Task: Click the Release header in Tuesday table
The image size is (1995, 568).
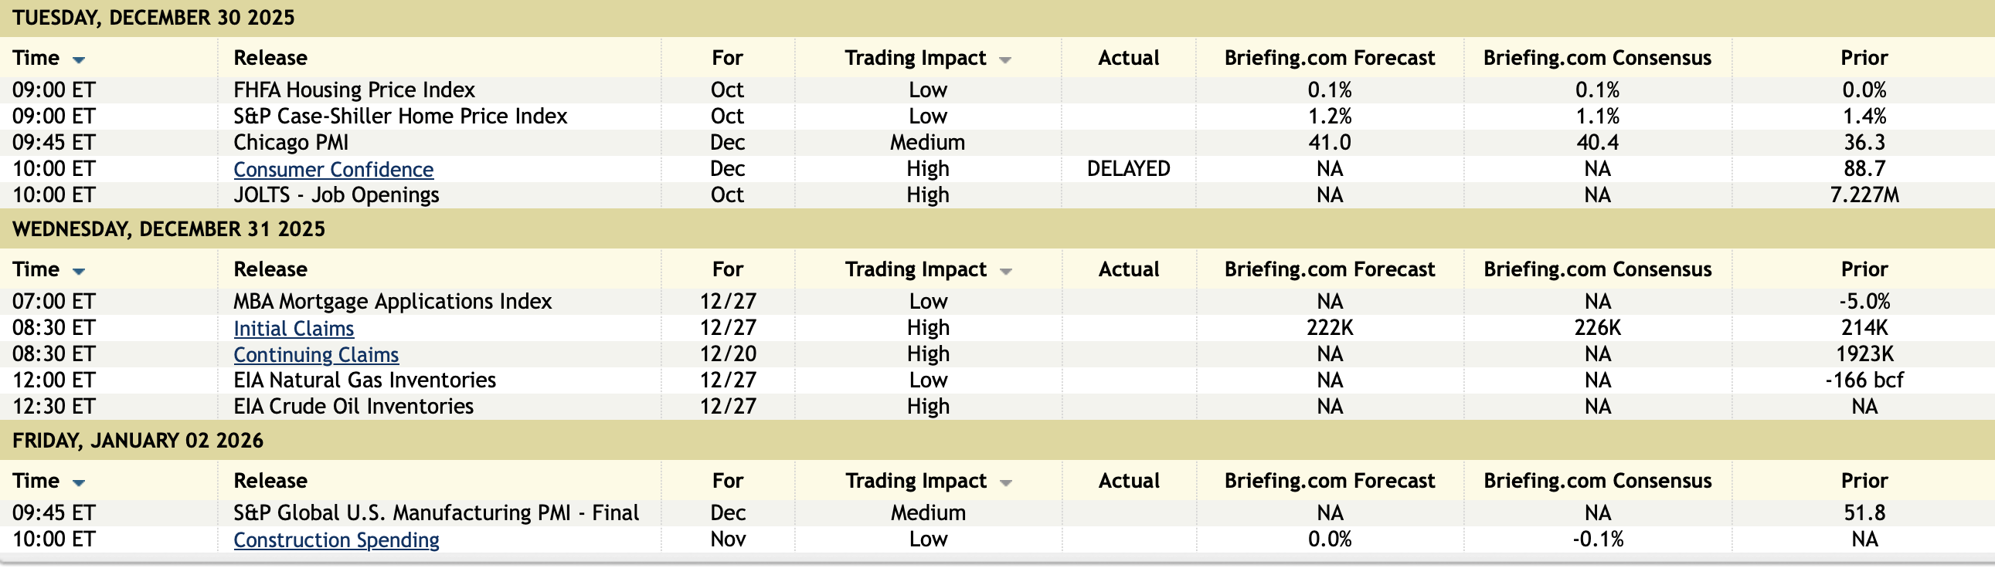Action: tap(270, 58)
